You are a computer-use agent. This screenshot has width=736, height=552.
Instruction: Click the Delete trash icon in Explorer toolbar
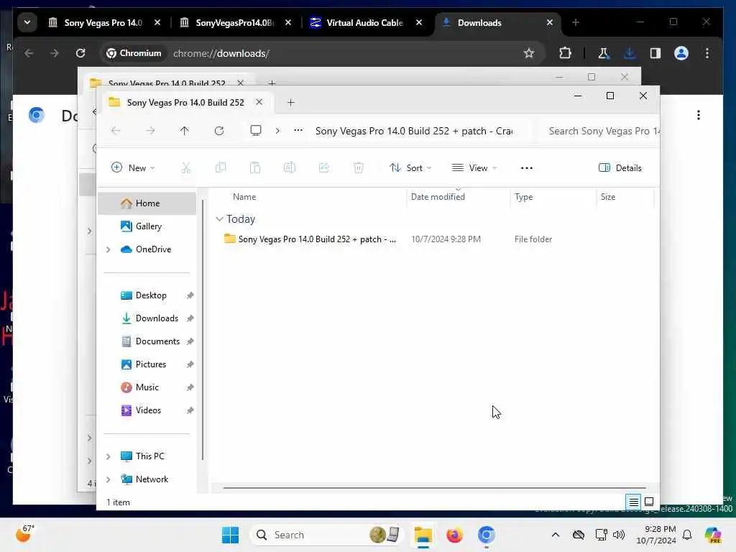pos(359,167)
